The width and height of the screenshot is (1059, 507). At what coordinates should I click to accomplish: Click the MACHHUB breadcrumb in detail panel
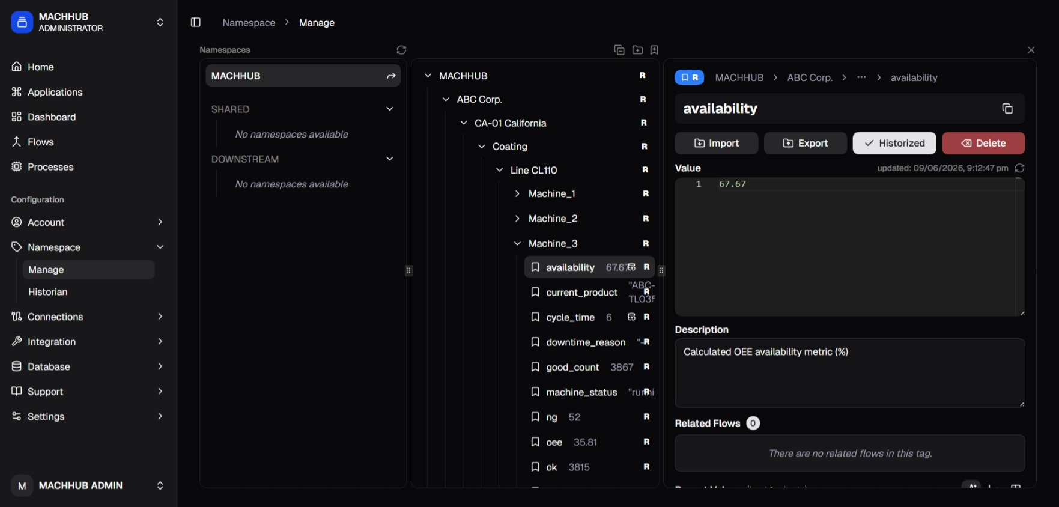click(x=739, y=77)
